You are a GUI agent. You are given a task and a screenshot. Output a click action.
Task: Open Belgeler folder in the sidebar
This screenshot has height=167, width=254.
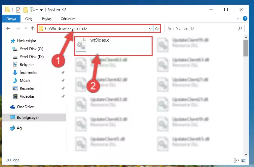23,65
